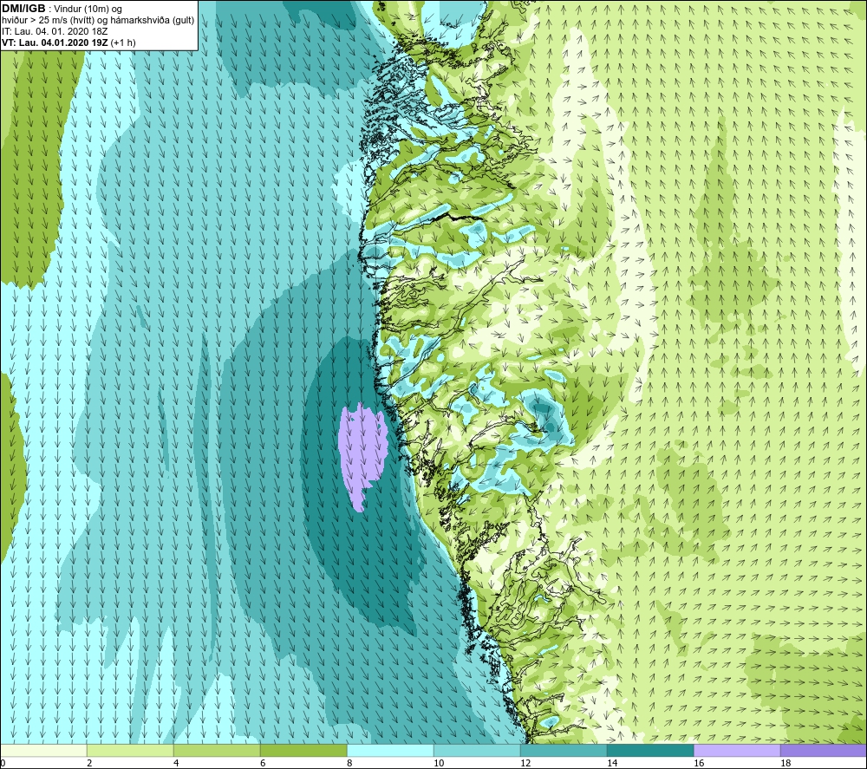Click the legend tick label '16'
This screenshot has height=769, width=867.
[699, 764]
